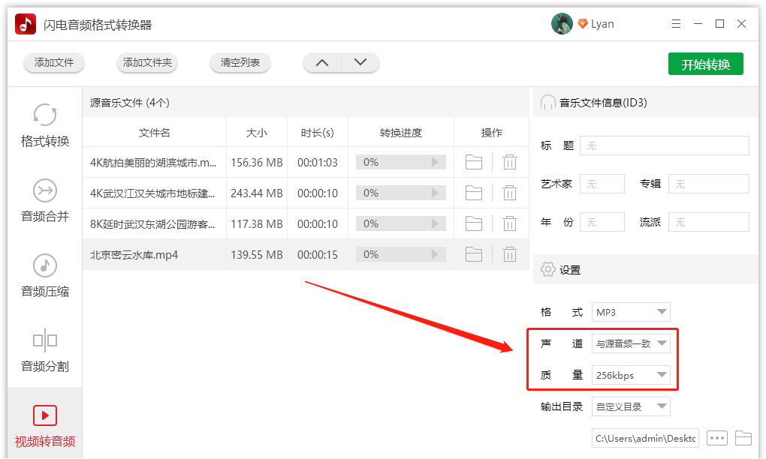Click the 流派 input field

709,223
